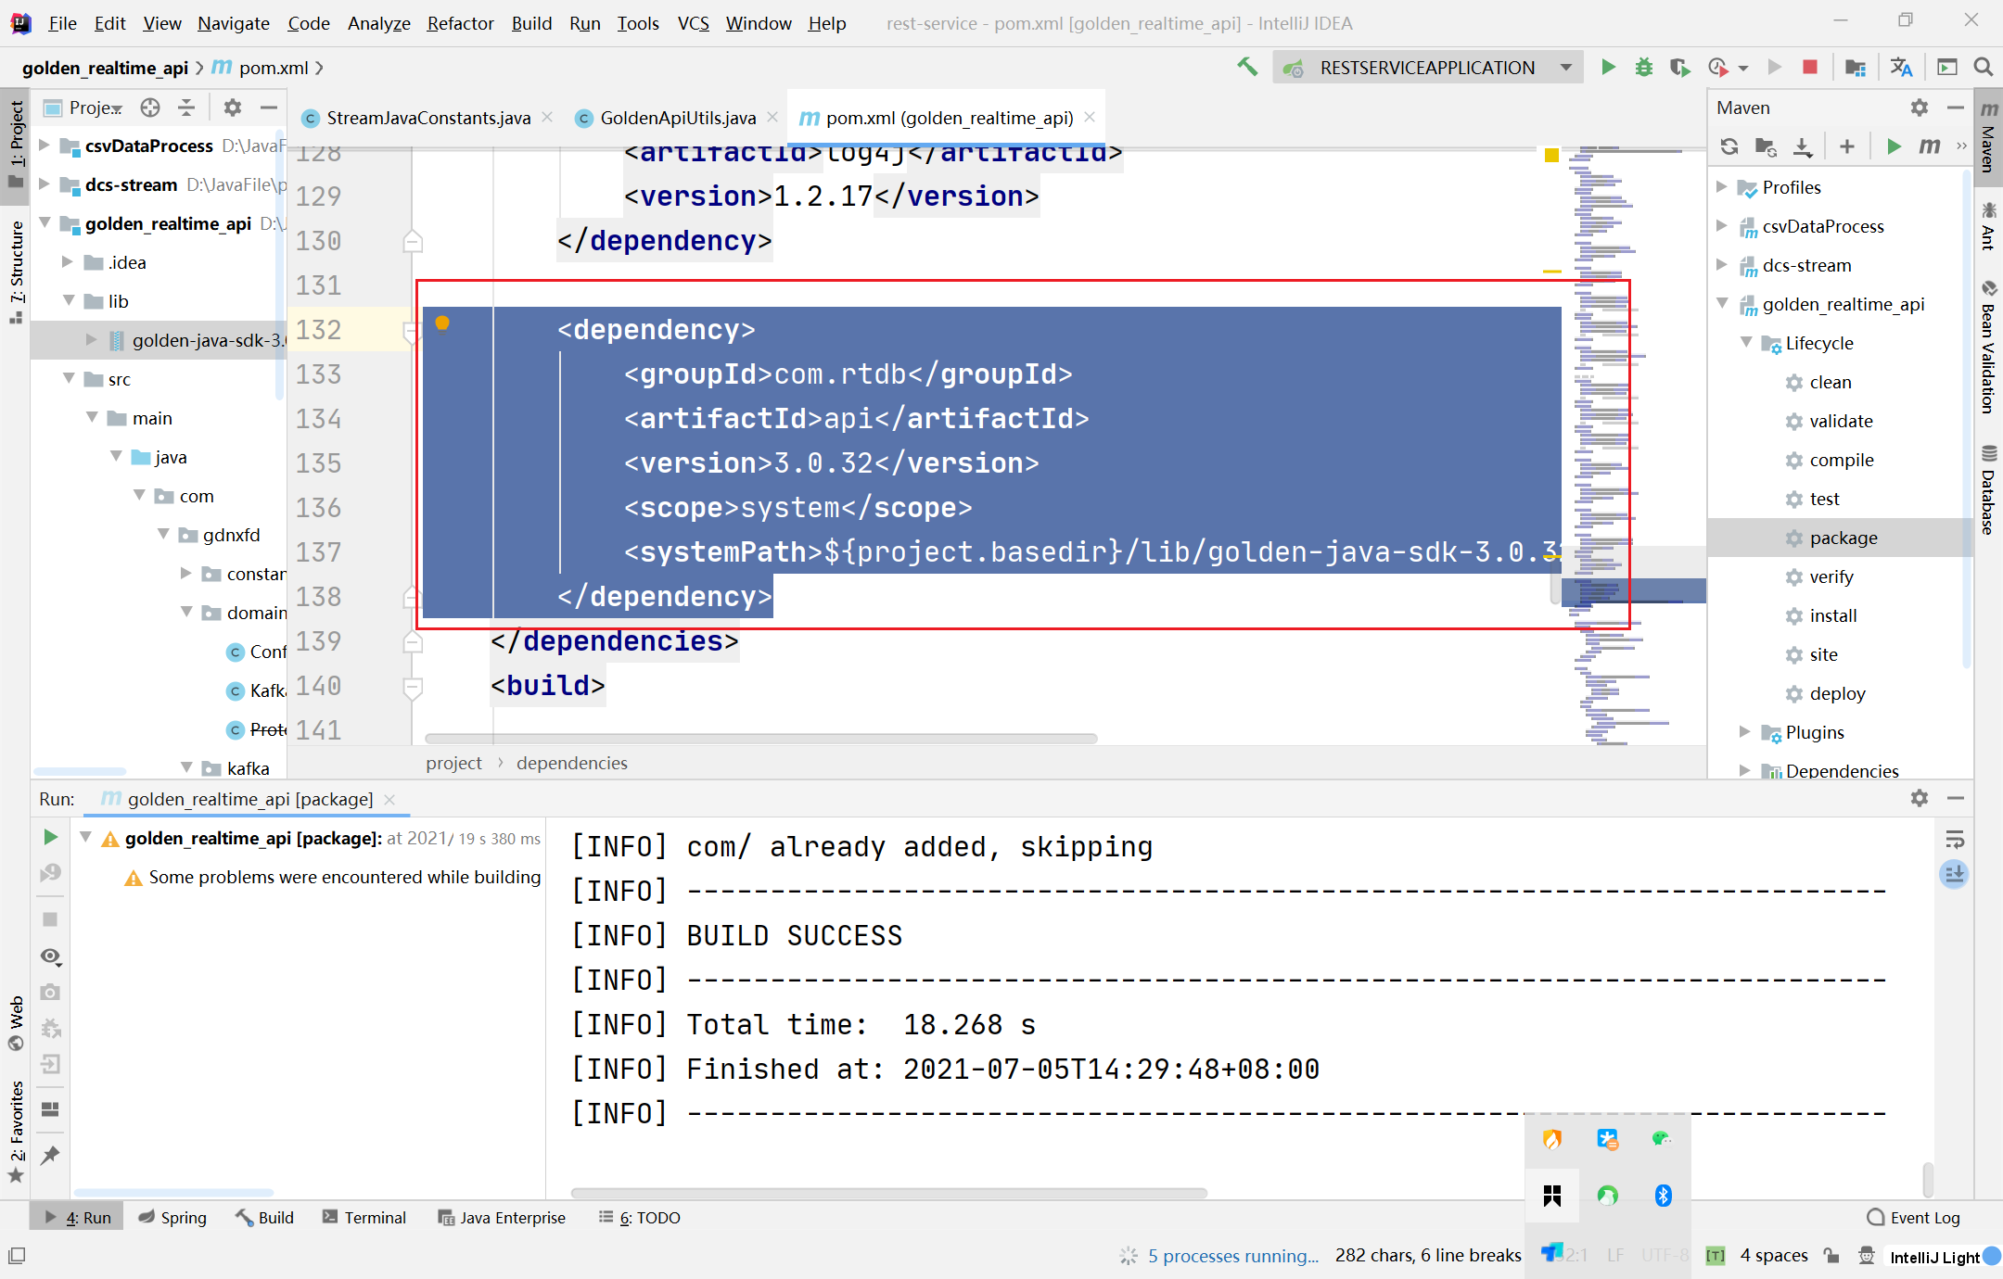Pin the Run tab with pin icon

[x=50, y=1155]
